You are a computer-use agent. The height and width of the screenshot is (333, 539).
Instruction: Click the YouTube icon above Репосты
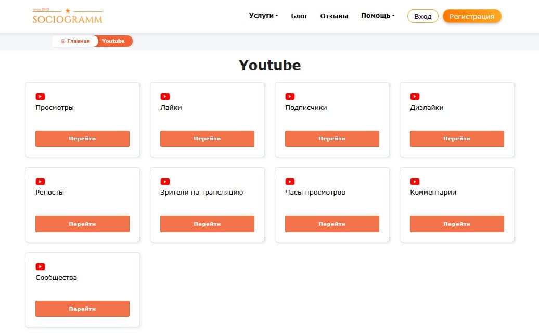pyautogui.click(x=40, y=182)
